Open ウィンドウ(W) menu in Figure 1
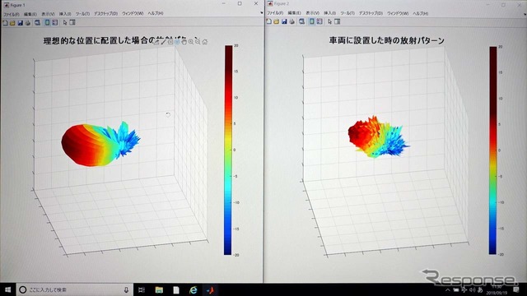The width and height of the screenshot is (527, 296). (x=133, y=13)
